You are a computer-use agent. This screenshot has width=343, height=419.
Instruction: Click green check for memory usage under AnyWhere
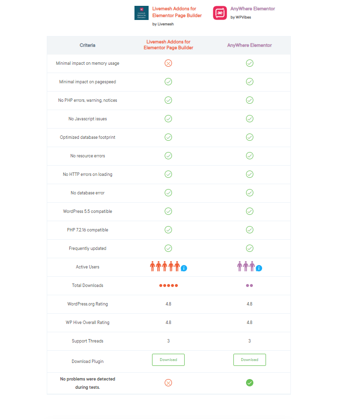[249, 63]
